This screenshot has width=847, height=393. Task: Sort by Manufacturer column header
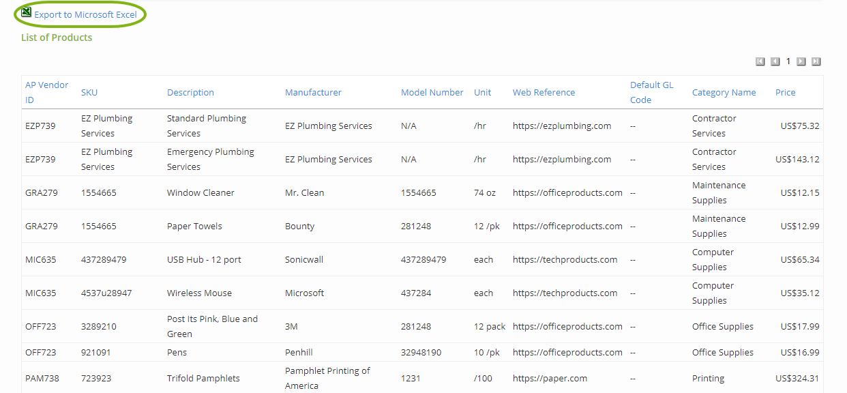point(313,92)
